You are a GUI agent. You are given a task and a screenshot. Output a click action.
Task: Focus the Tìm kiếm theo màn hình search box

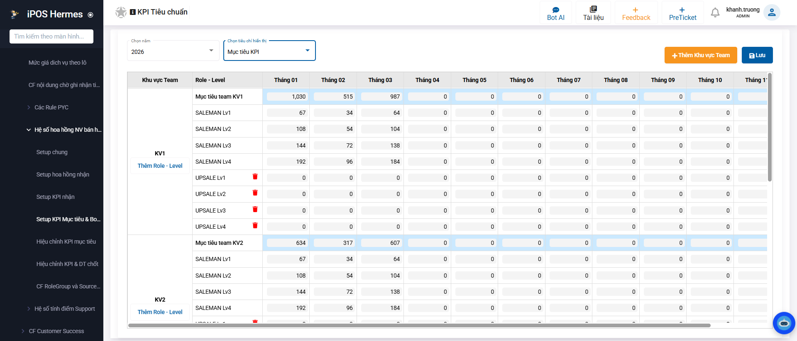click(51, 36)
